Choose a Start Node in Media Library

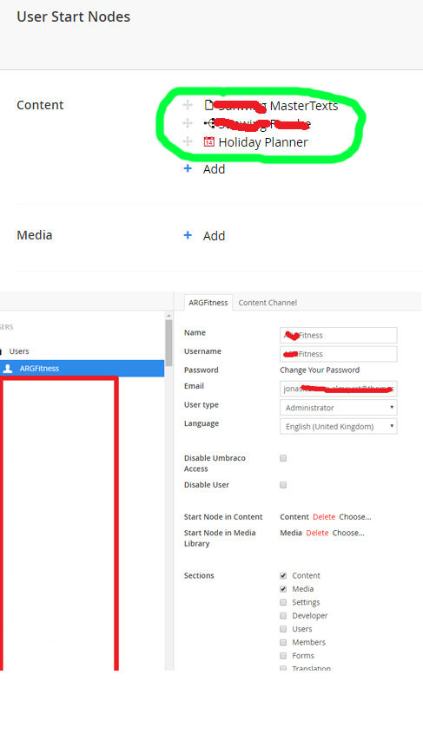(x=348, y=533)
